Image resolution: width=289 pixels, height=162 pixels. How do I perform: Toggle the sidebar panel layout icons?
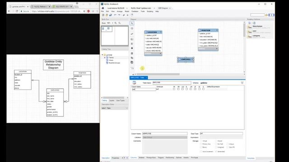(271, 15)
